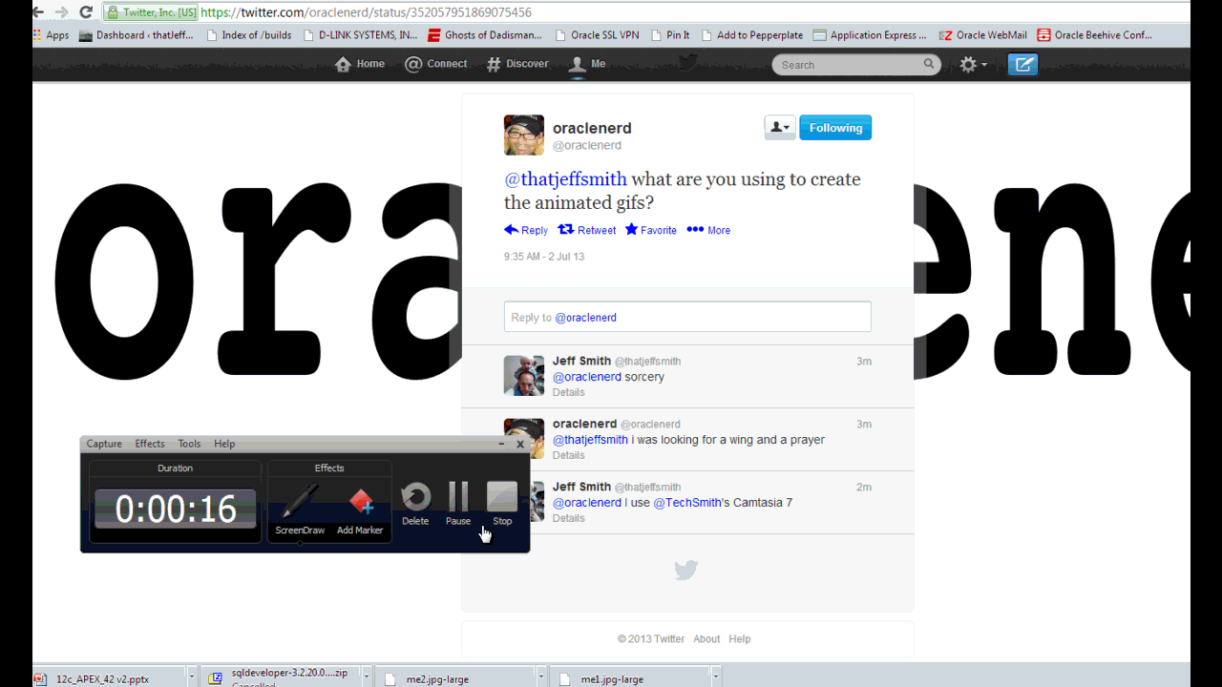Click Jeff Smith's avatar on sorcery reply

click(524, 375)
